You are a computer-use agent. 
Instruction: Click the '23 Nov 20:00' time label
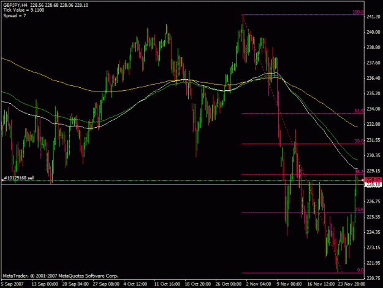tap(352, 284)
